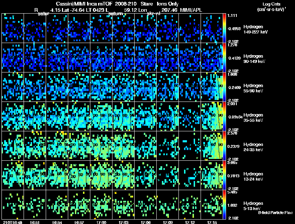Image resolution: width=295 pixels, height=224 pixels.
Task: Select the 2008-210 date in the title
Action: pyautogui.click(x=126, y=4)
